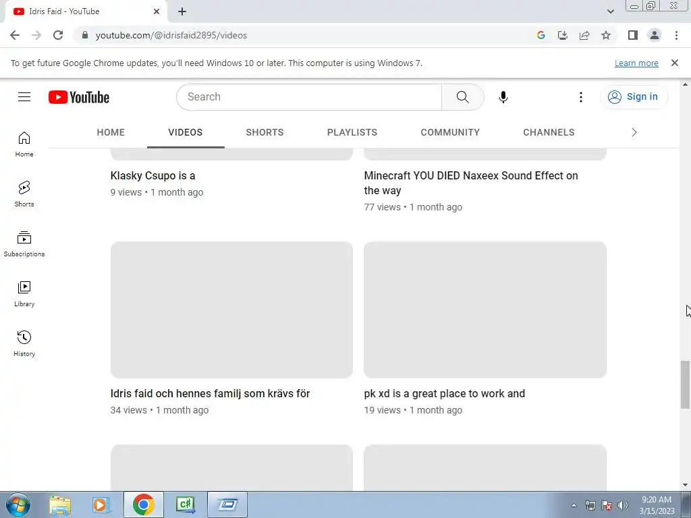Viewport: 691px width, 518px height.
Task: Click '34 views • 1 month ago' text
Action: pyautogui.click(x=159, y=410)
